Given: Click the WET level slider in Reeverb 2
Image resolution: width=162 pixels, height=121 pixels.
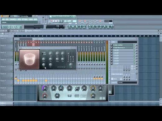Looking at the screenshot, I should (73, 57).
